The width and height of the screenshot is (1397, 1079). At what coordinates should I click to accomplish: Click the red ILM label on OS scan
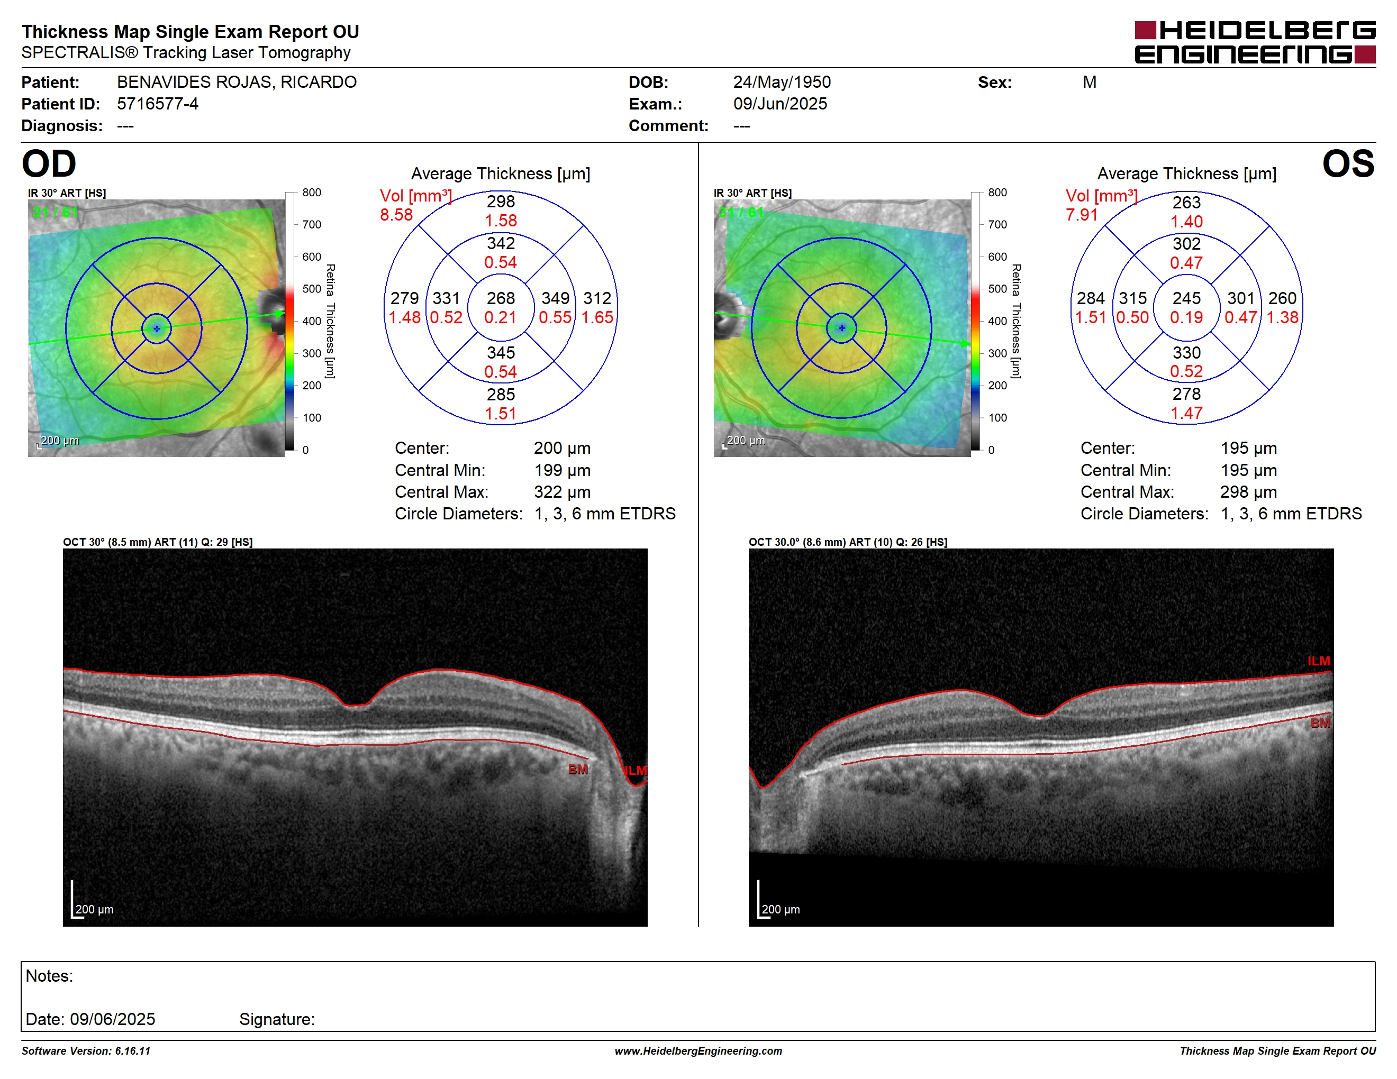pyautogui.click(x=1318, y=661)
